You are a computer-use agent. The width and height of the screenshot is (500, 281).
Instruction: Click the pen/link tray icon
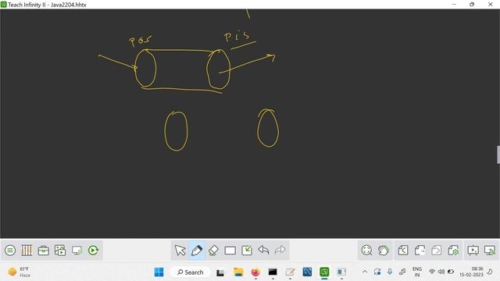tap(402, 272)
